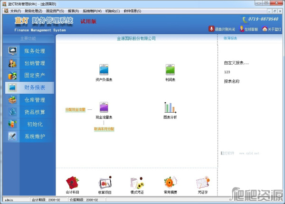The width and height of the screenshot is (285, 204).
Task: Click the 仓库管理 sidebar label
Action: [x=35, y=100]
